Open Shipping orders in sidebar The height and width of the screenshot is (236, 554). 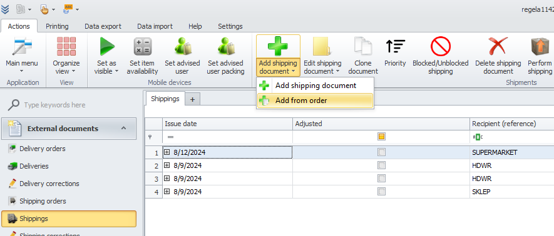click(x=43, y=201)
